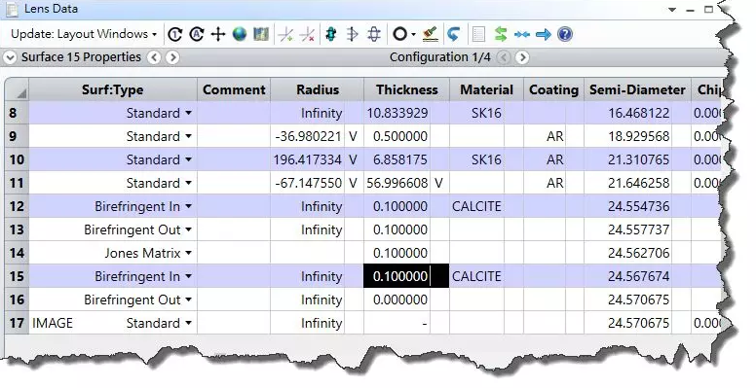Click the four-way arrows tilt/decenter icon
The height and width of the screenshot is (388, 756).
click(x=218, y=34)
